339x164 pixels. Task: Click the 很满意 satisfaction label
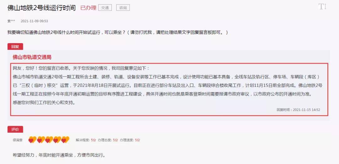point(18,140)
